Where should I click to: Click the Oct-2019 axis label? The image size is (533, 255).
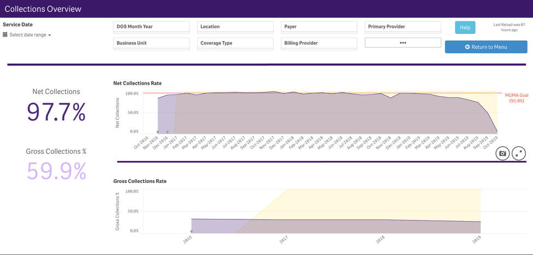tap(490, 143)
